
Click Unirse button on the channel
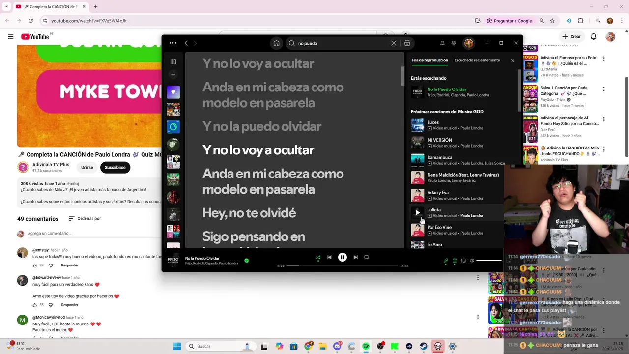(x=87, y=167)
